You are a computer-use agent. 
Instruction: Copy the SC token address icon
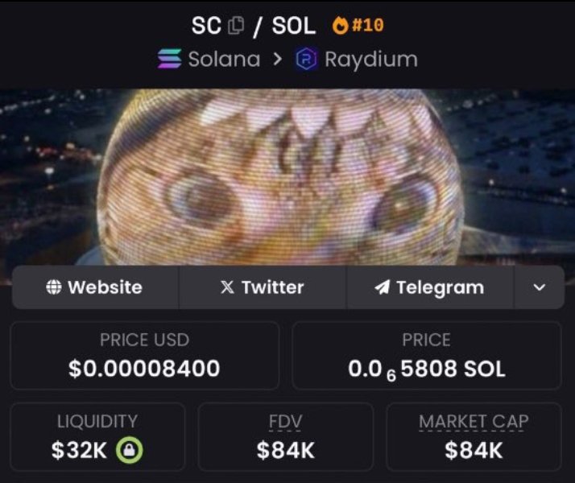point(236,26)
